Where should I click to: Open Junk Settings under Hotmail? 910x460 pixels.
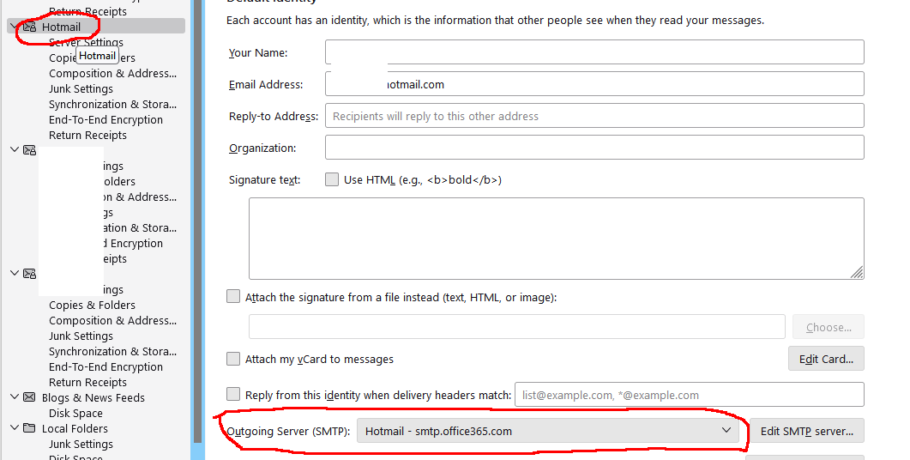tap(81, 89)
